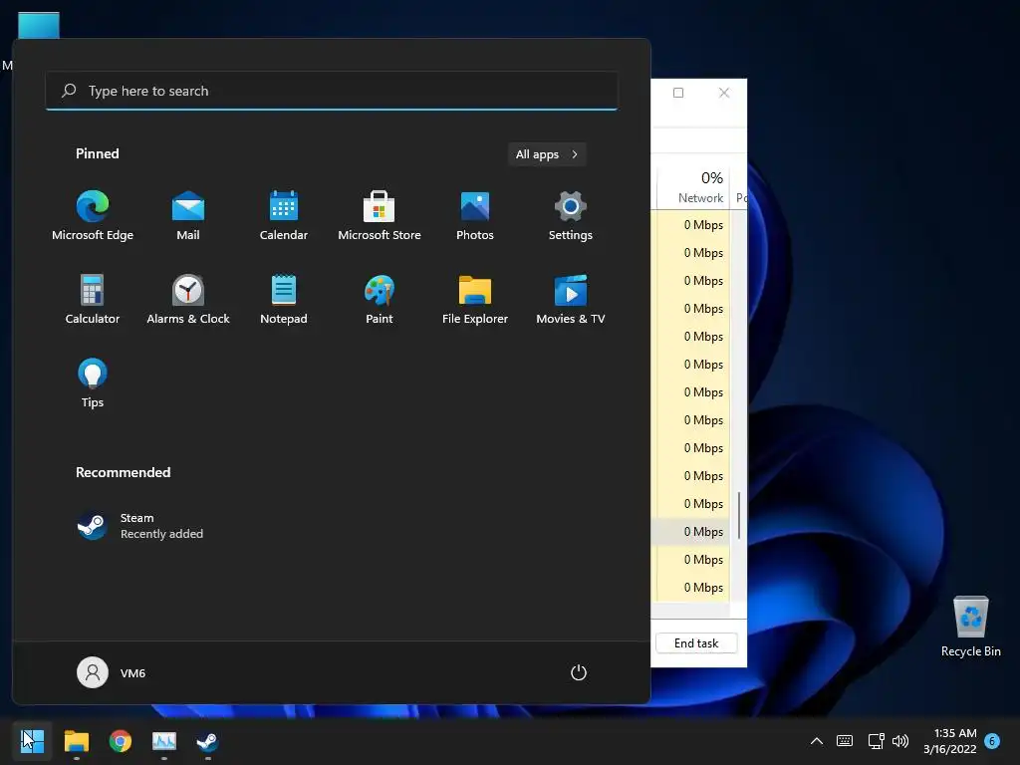Switch to Task Manager on the taskbar
The image size is (1020, 765).
[x=164, y=741]
